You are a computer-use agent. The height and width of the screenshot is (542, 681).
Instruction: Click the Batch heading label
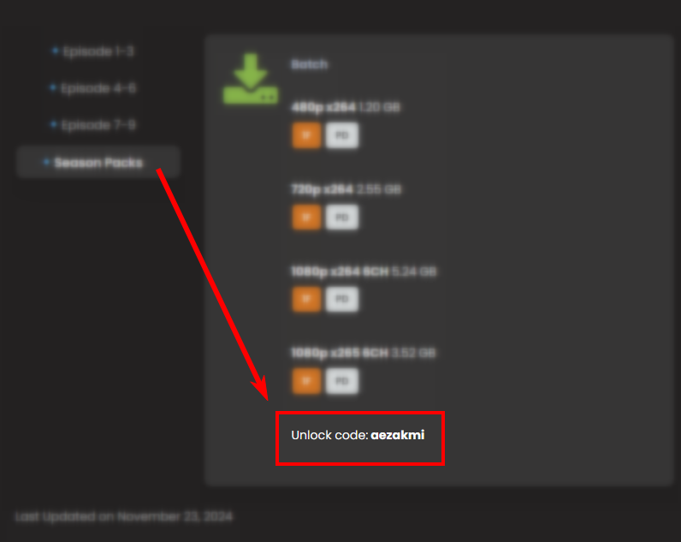(309, 64)
